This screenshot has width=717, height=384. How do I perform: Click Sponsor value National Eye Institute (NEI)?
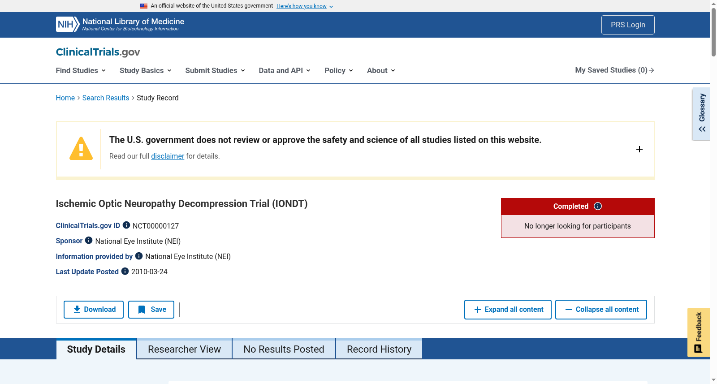click(x=138, y=241)
